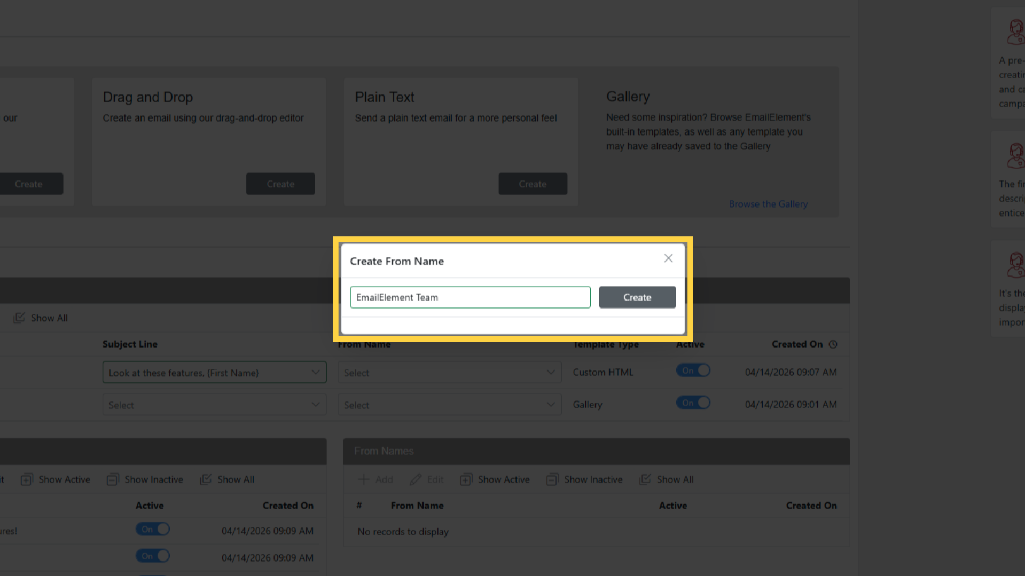The image size is (1025, 576).
Task: Click Show All above the Subject Line column
Action: (x=41, y=318)
